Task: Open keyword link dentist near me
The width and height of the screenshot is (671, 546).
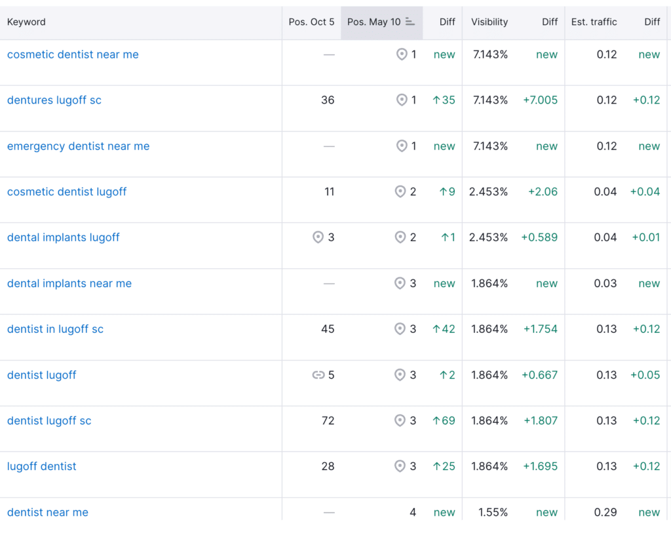Action: (47, 512)
